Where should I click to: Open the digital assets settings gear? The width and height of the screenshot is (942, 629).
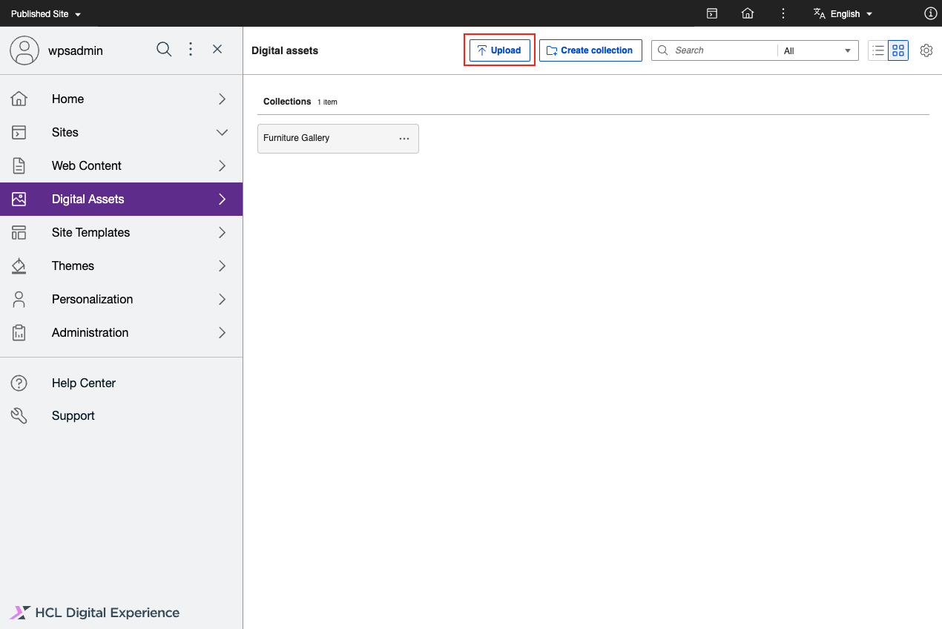tap(926, 50)
